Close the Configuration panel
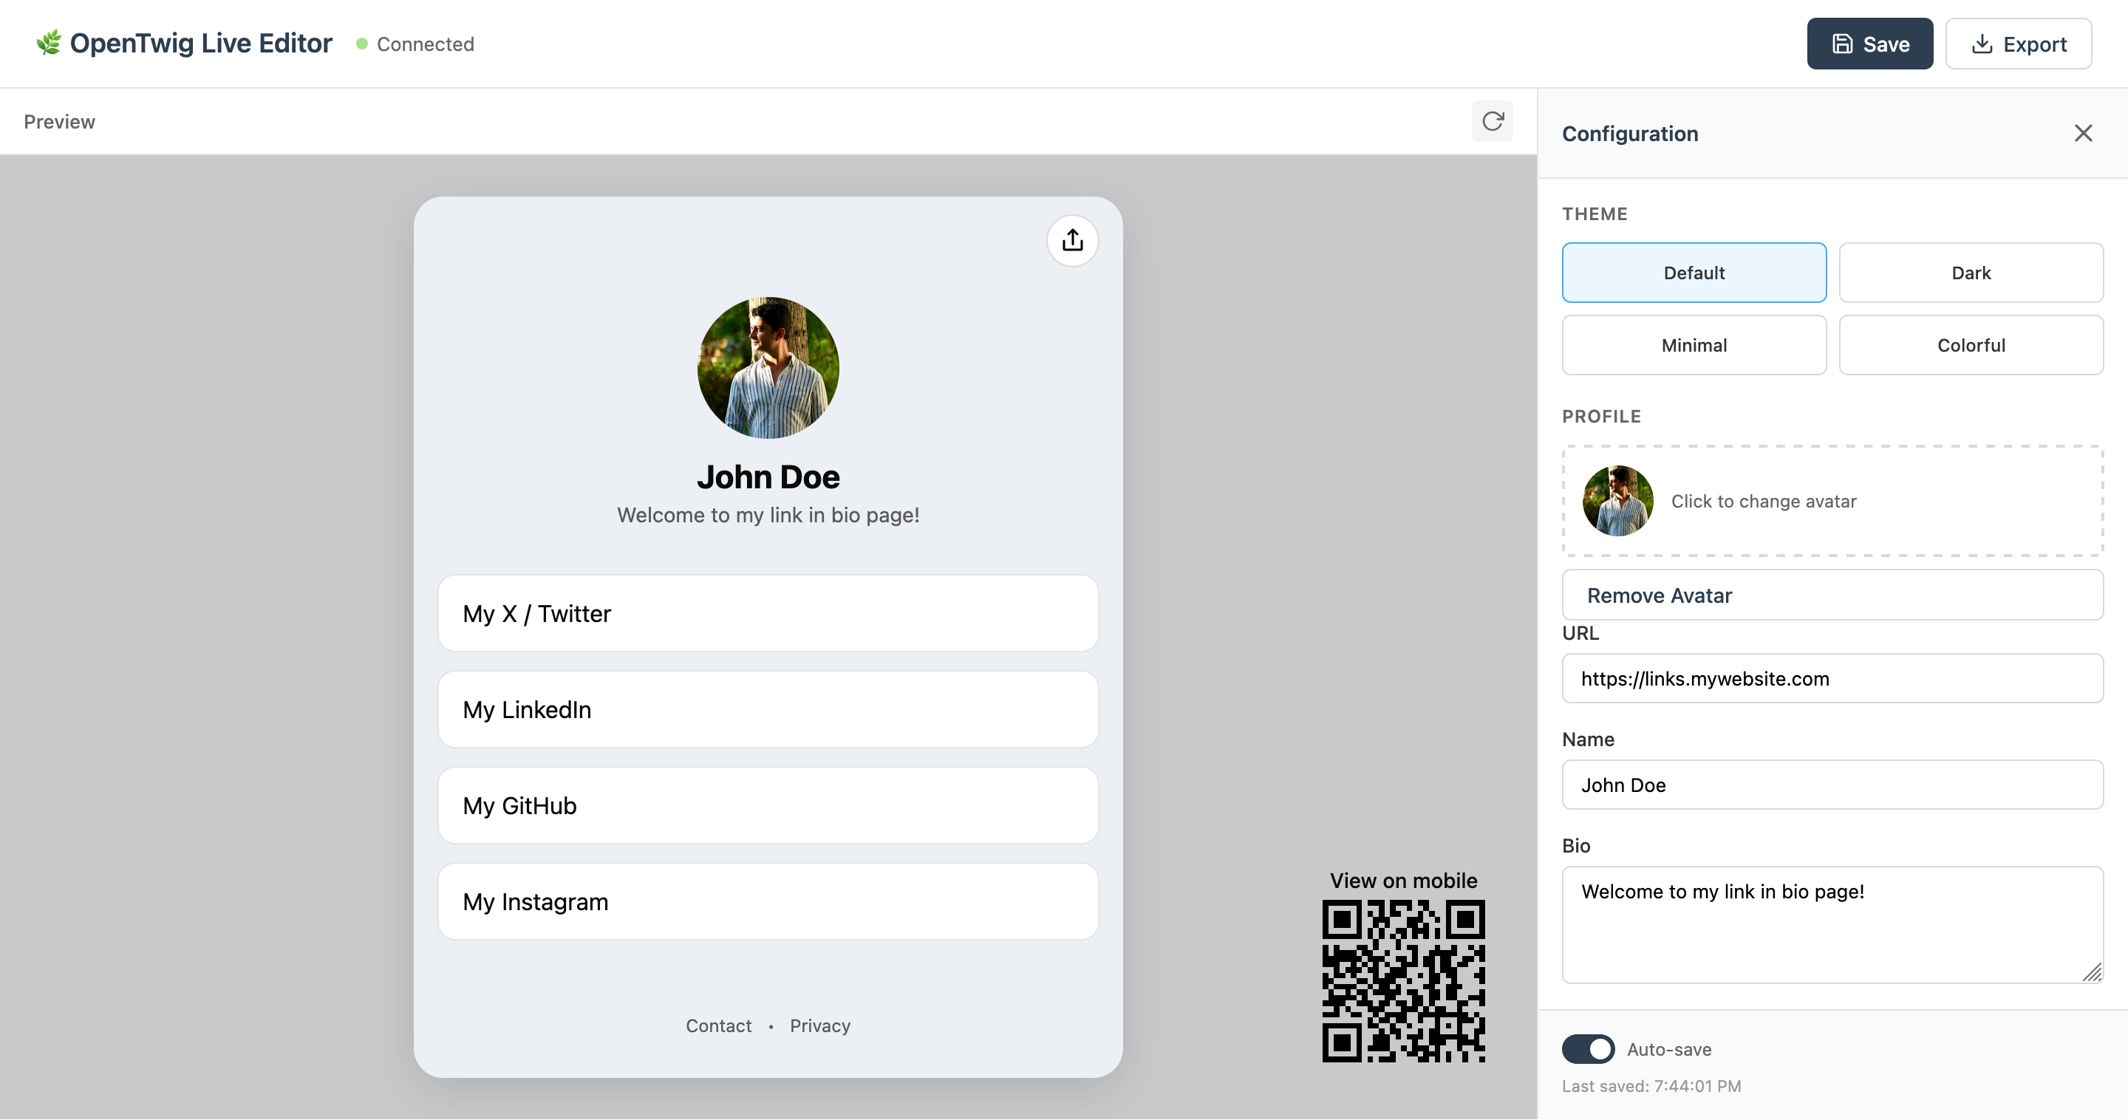Image resolution: width=2128 pixels, height=1120 pixels. point(2083,133)
